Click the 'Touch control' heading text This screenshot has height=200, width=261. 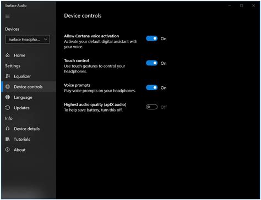pyautogui.click(x=77, y=60)
